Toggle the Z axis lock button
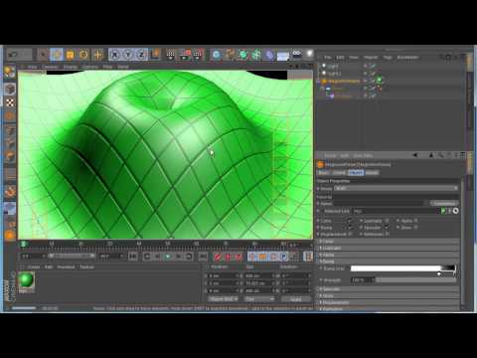This screenshot has width=477, height=358. click(141, 54)
